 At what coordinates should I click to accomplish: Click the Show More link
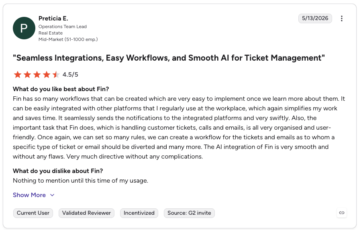pos(29,195)
